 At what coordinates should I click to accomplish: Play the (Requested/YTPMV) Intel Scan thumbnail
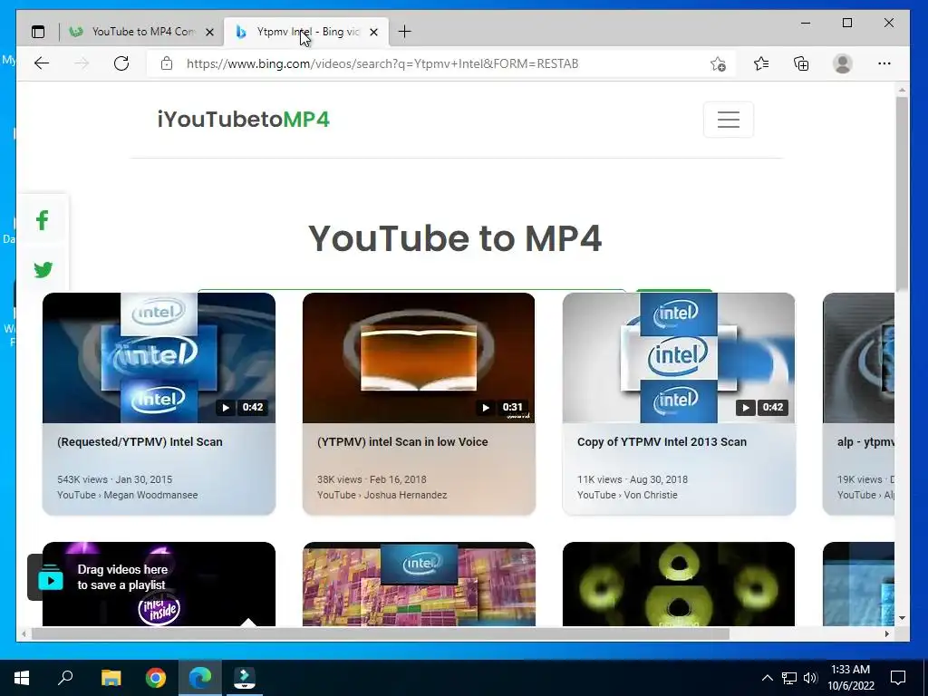pos(159,357)
